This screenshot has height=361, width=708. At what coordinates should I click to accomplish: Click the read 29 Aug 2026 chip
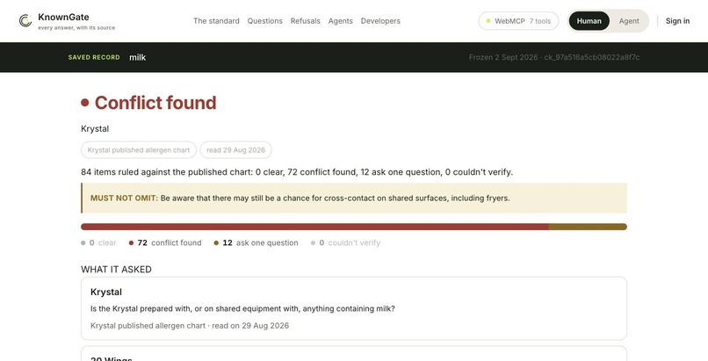(x=235, y=150)
